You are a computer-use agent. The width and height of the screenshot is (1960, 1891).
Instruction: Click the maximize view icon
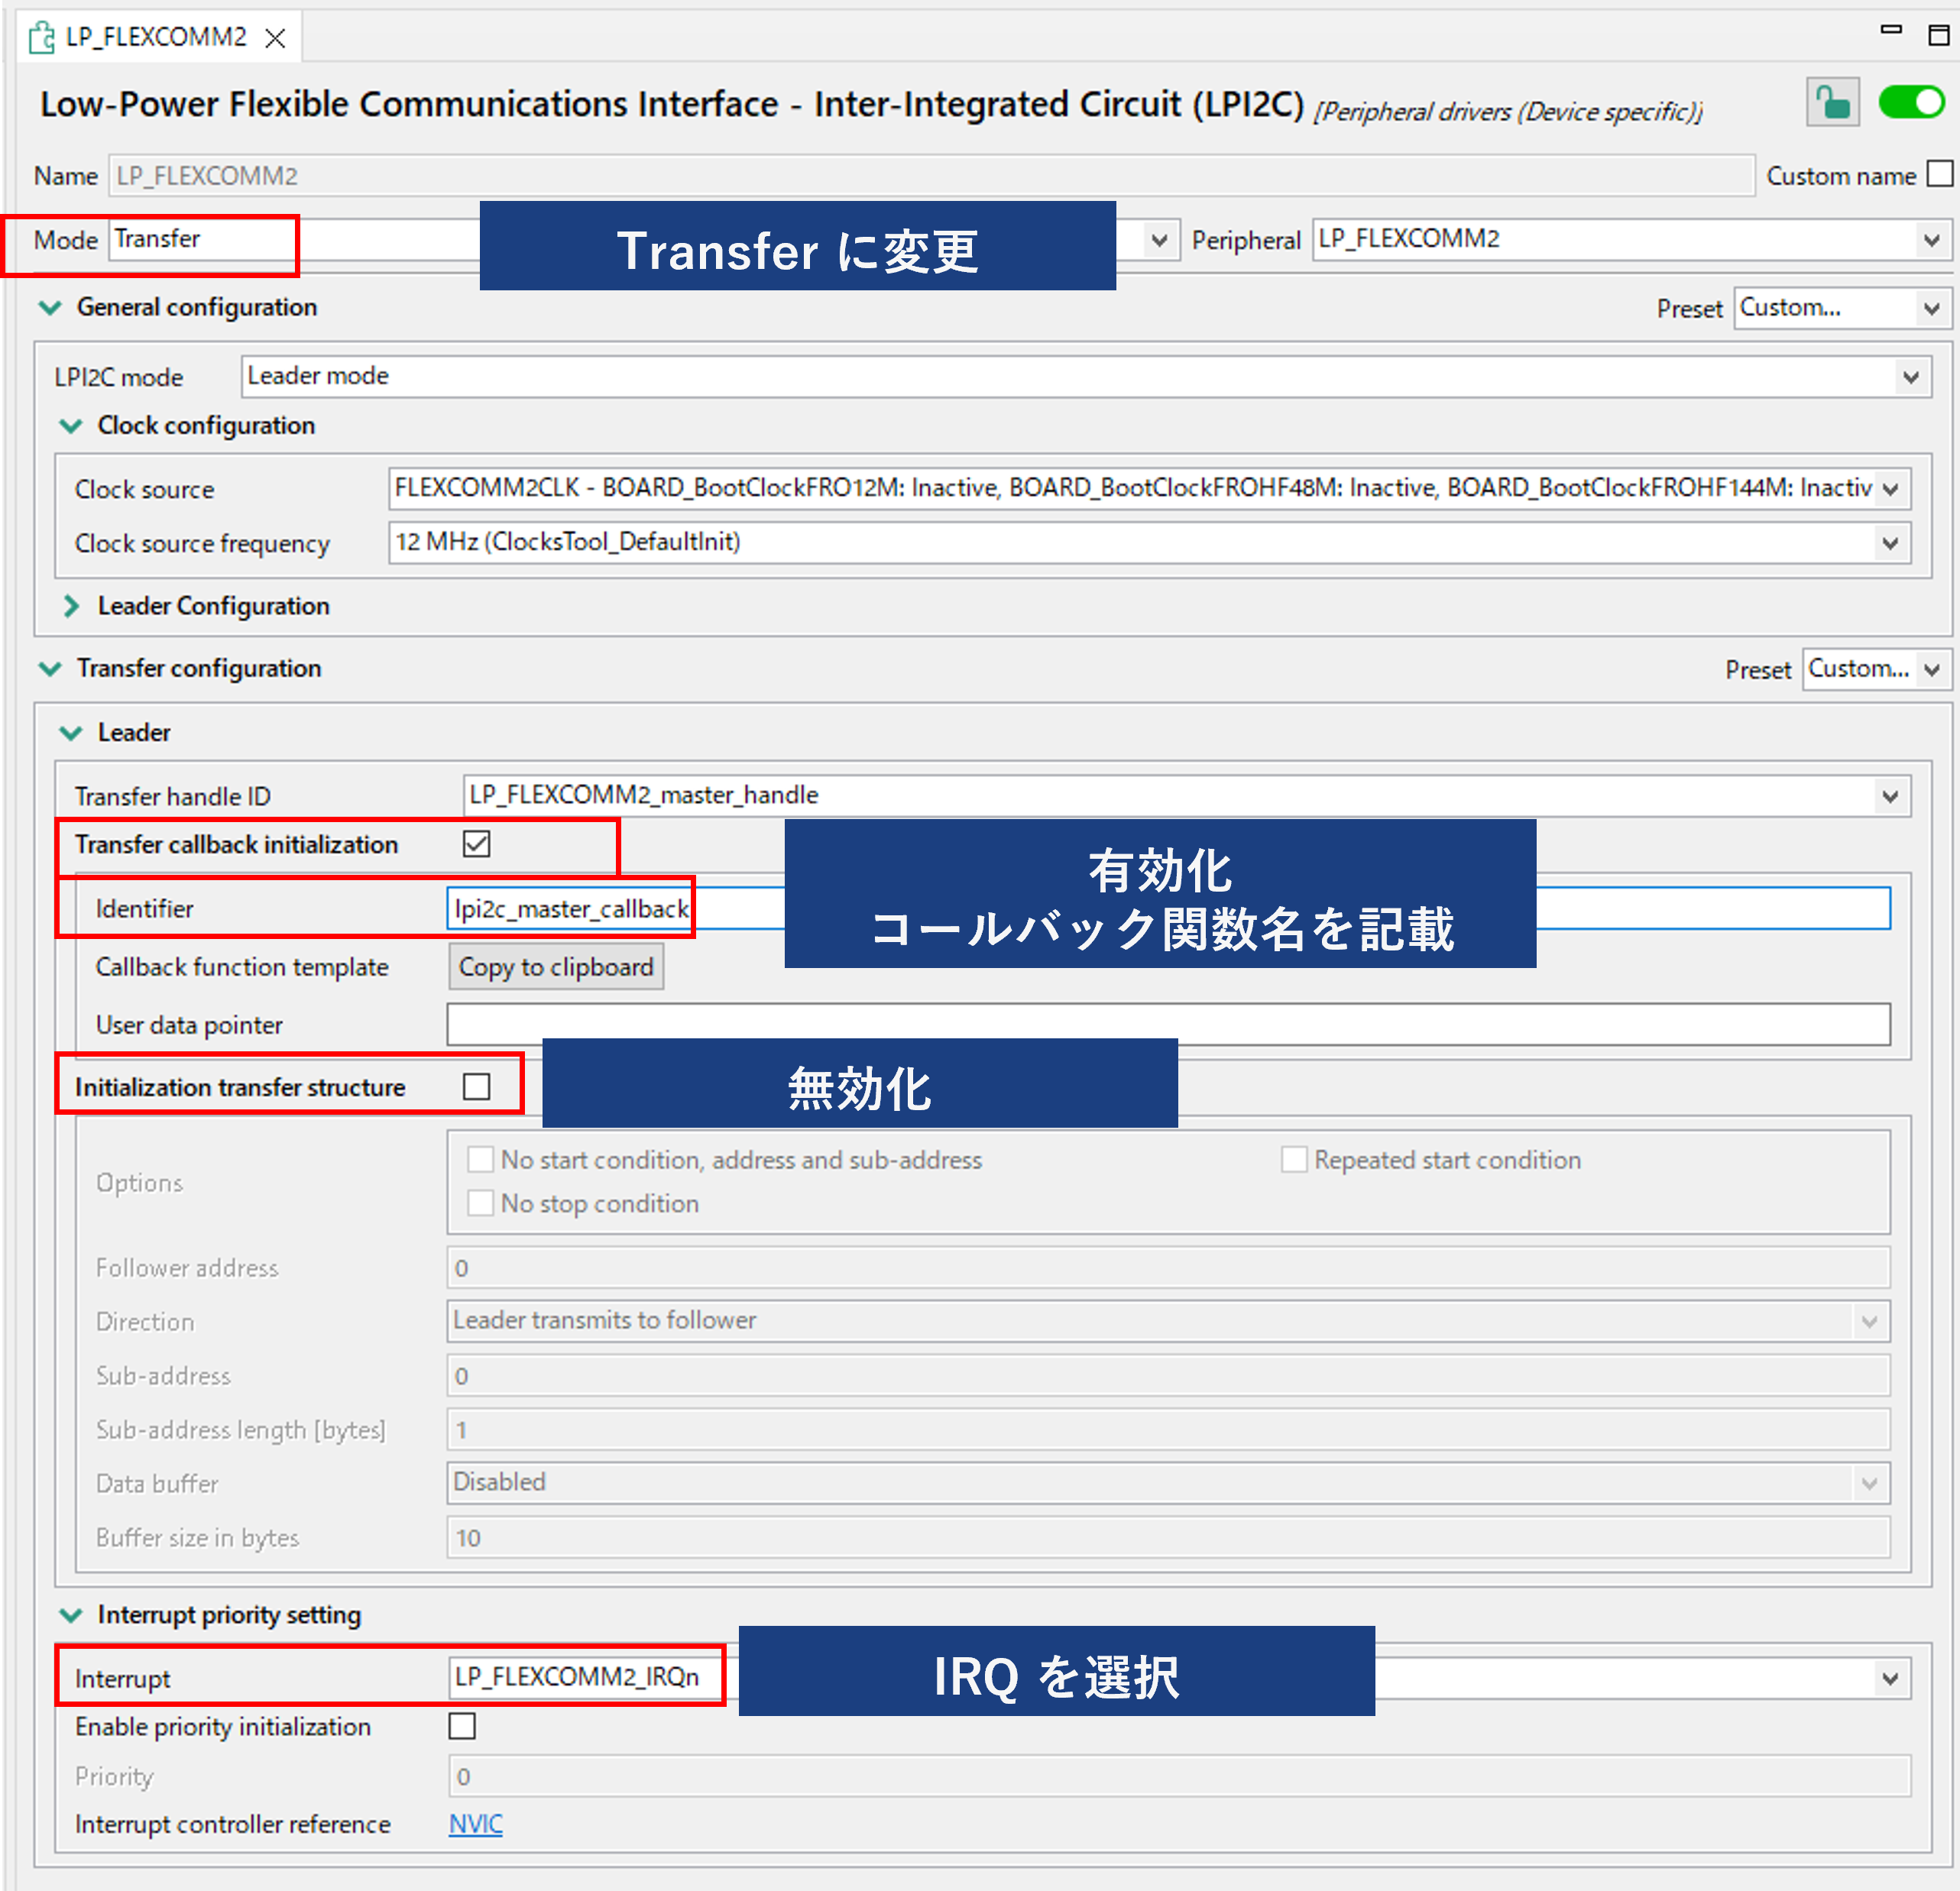[1938, 36]
